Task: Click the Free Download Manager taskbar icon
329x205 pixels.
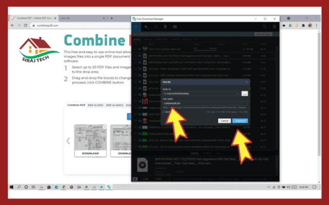Action: [109, 187]
